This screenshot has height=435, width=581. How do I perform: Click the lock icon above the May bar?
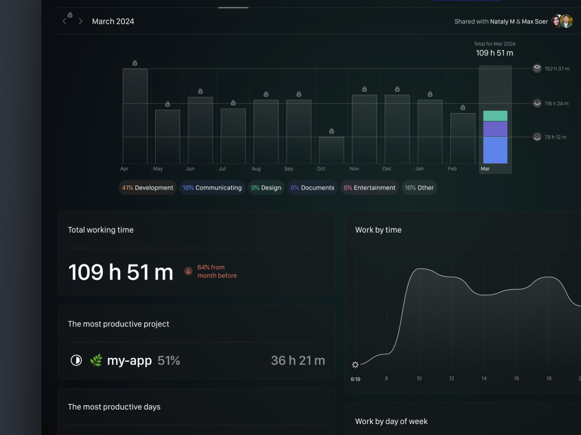point(167,104)
